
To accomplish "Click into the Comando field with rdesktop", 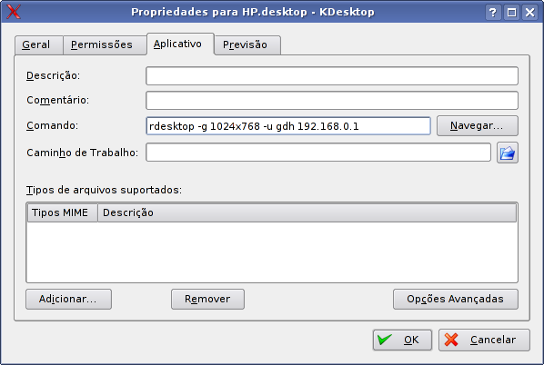I will click(288, 126).
